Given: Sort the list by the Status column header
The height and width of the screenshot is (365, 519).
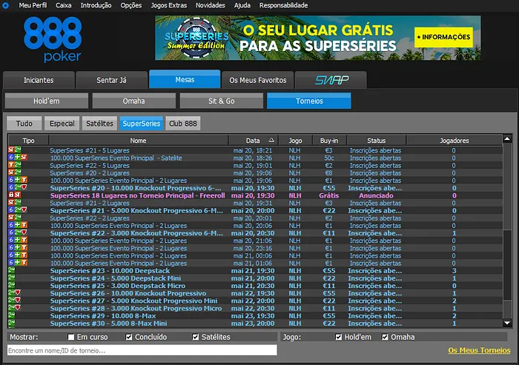Looking at the screenshot, I should coord(377,141).
